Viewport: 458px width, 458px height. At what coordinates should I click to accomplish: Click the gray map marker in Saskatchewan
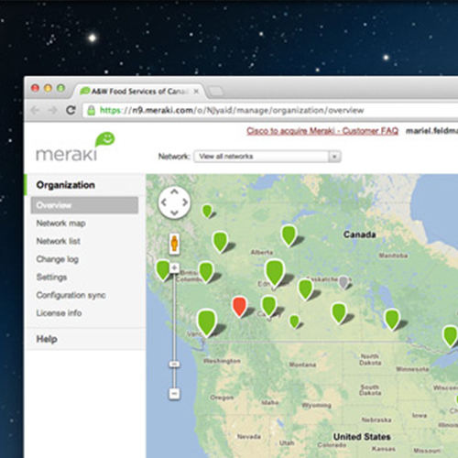point(343,282)
